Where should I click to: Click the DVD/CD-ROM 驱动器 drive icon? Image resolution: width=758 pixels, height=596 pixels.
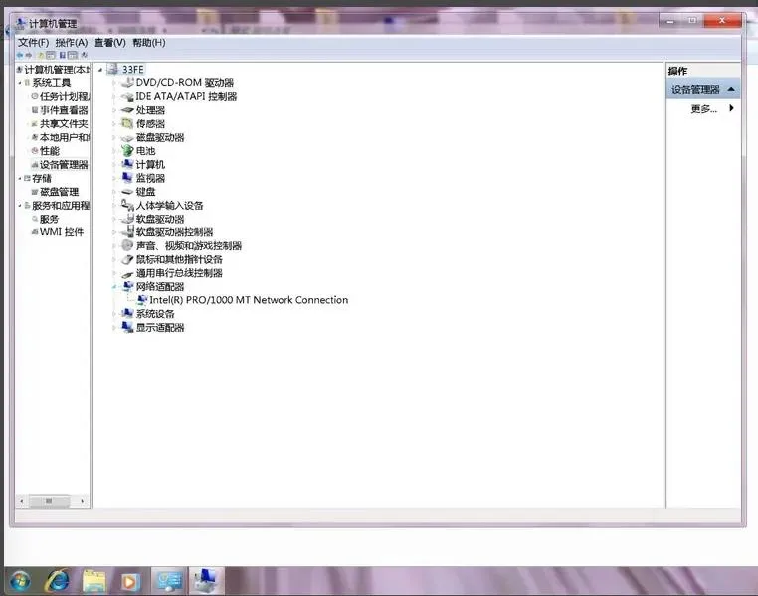(127, 83)
